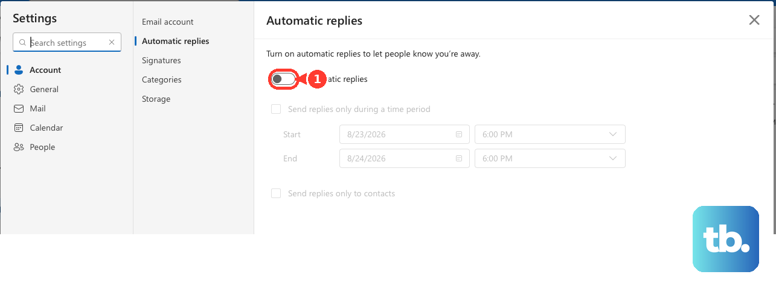Screen dimensions: 776x289
Task: Go to Signatures settings
Action: (x=161, y=60)
